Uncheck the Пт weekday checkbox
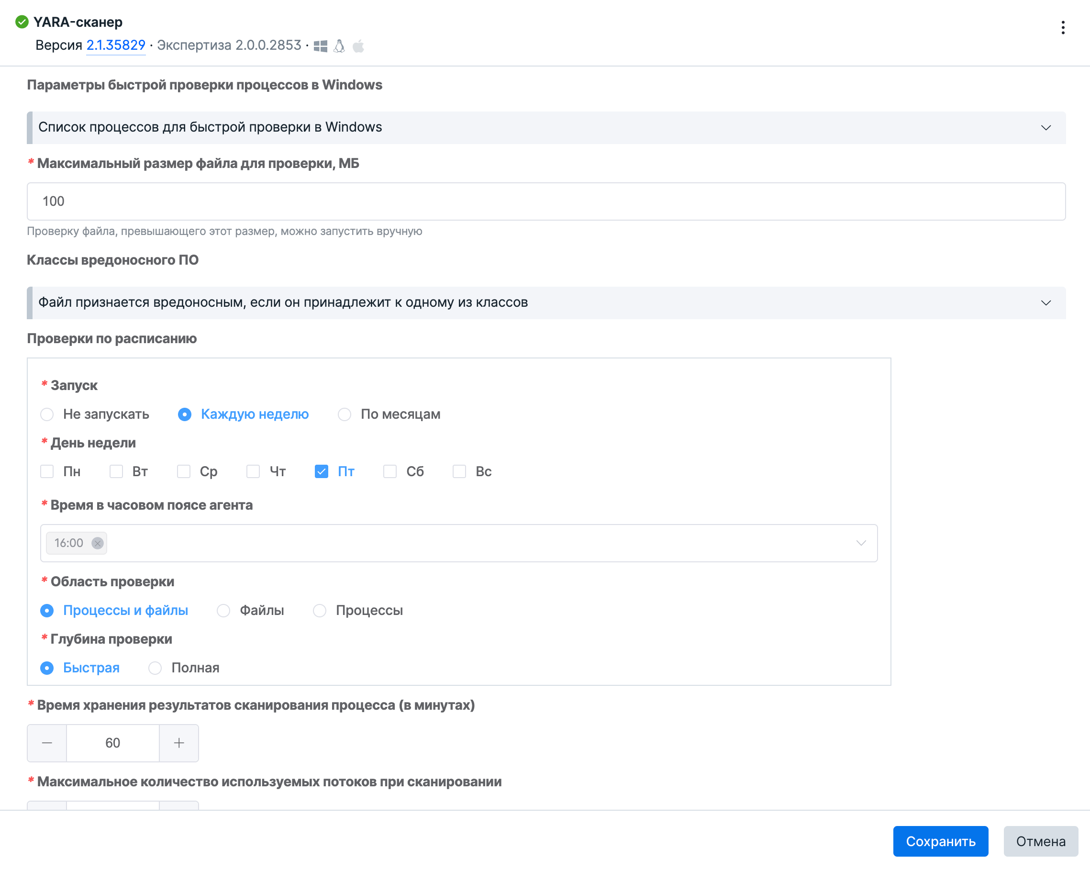The width and height of the screenshot is (1090, 871). point(322,471)
